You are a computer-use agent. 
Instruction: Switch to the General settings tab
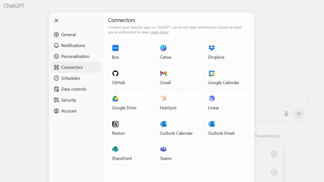click(x=68, y=35)
